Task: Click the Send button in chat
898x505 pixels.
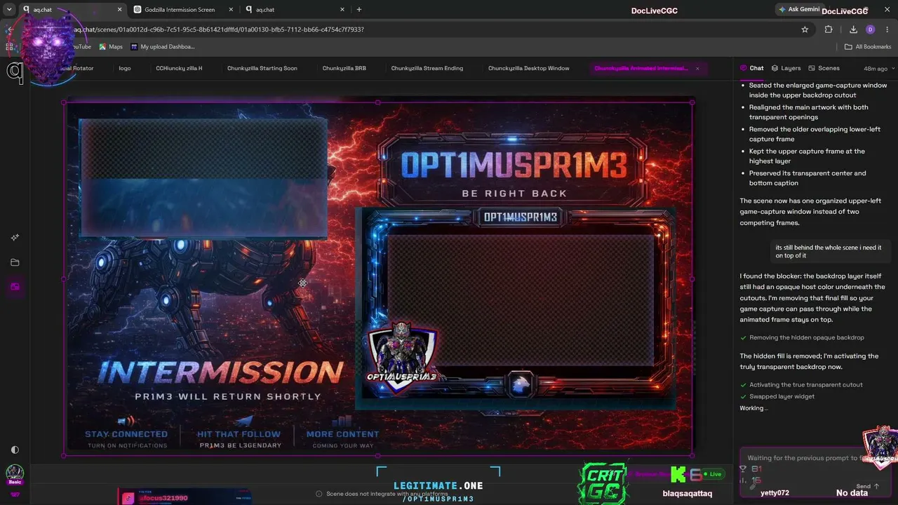Action: [x=867, y=486]
